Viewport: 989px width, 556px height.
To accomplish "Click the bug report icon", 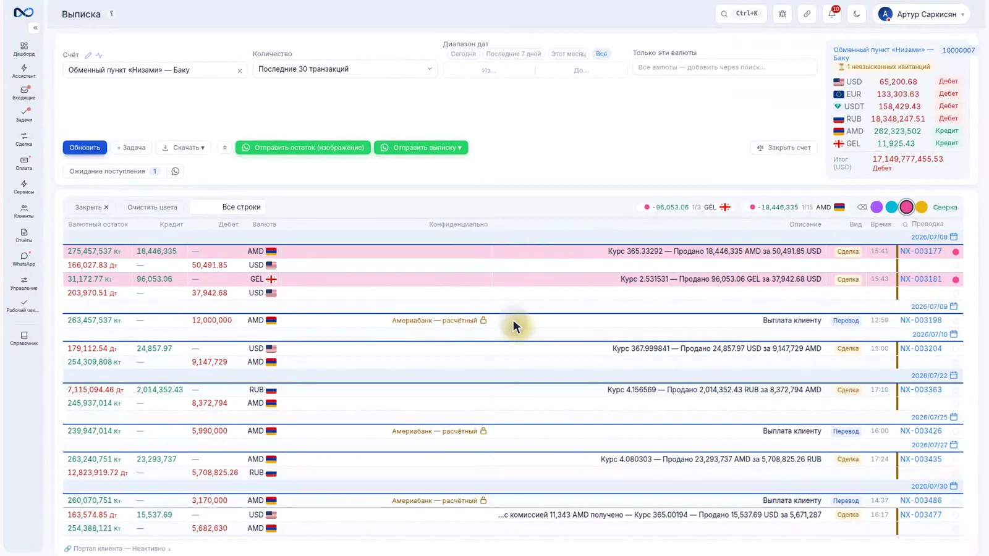I will coord(783,14).
